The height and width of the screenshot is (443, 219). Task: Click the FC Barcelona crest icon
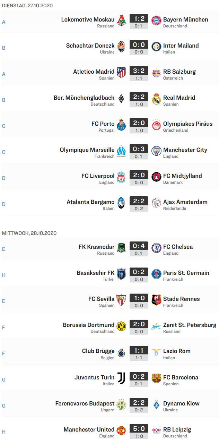click(156, 378)
